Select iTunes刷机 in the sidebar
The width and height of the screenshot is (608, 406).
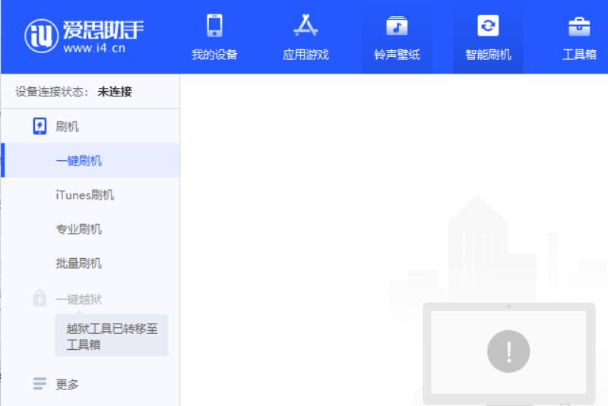[90, 195]
